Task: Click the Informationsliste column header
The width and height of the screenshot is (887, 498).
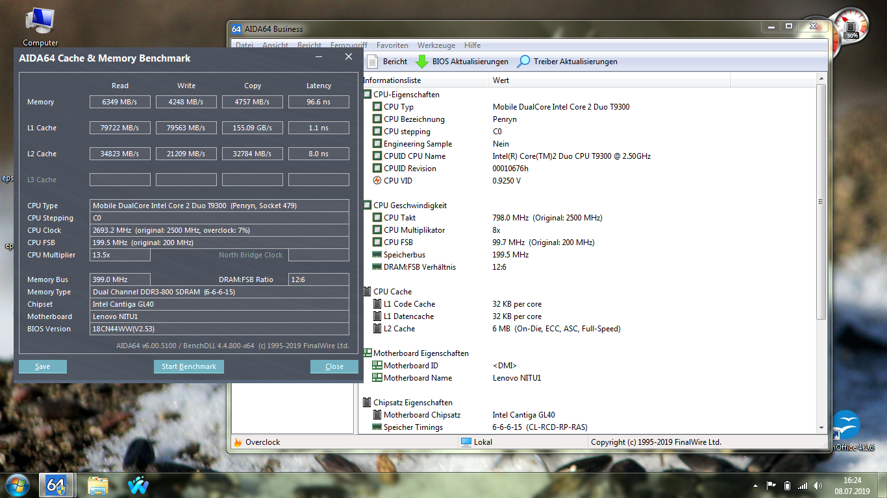Action: [424, 80]
